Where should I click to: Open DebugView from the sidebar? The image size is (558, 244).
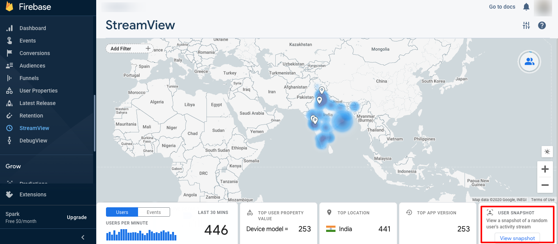(x=33, y=141)
